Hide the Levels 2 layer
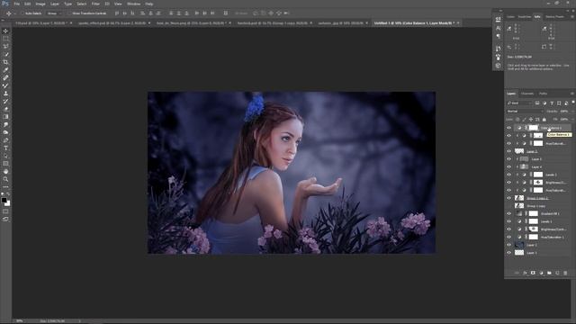Viewport: 576px width, 324px height. (509, 175)
